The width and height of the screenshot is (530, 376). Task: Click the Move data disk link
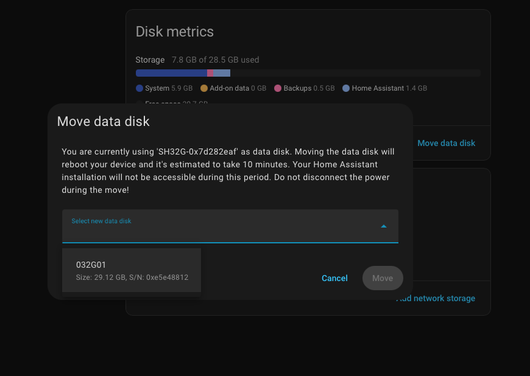pos(446,143)
